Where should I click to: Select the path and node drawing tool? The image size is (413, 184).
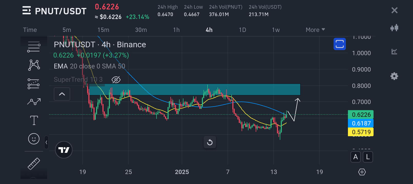(34, 65)
